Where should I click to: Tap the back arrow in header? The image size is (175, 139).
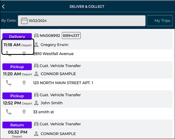[x=4, y=7]
